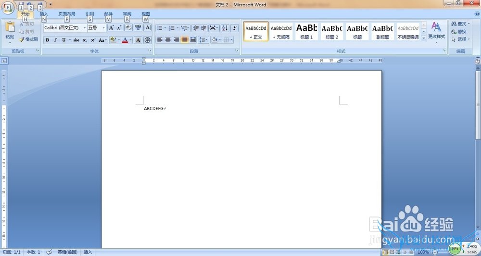Open the 视图 (View) tab

[146, 14]
